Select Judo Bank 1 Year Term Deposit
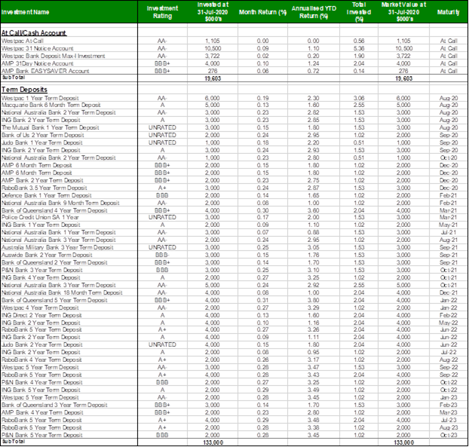469x447 pixels. pyautogui.click(x=42, y=142)
